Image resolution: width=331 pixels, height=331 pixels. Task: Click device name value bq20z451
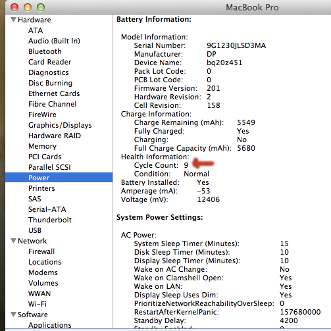pyautogui.click(x=224, y=63)
